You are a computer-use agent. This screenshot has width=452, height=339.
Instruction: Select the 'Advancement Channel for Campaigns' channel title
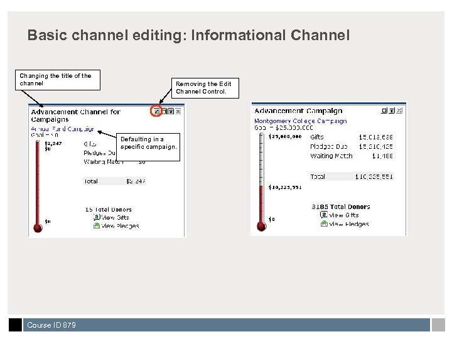pyautogui.click(x=76, y=116)
